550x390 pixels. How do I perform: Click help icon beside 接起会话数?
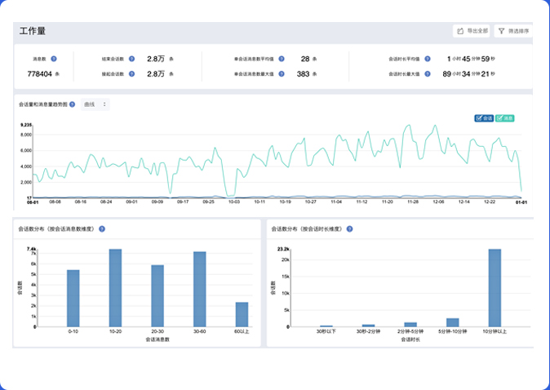click(131, 74)
